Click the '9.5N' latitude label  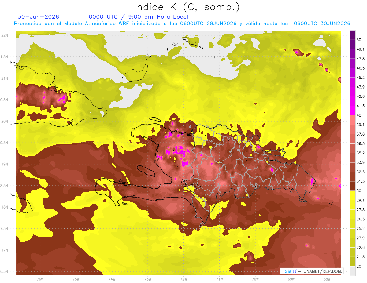click(x=4, y=143)
